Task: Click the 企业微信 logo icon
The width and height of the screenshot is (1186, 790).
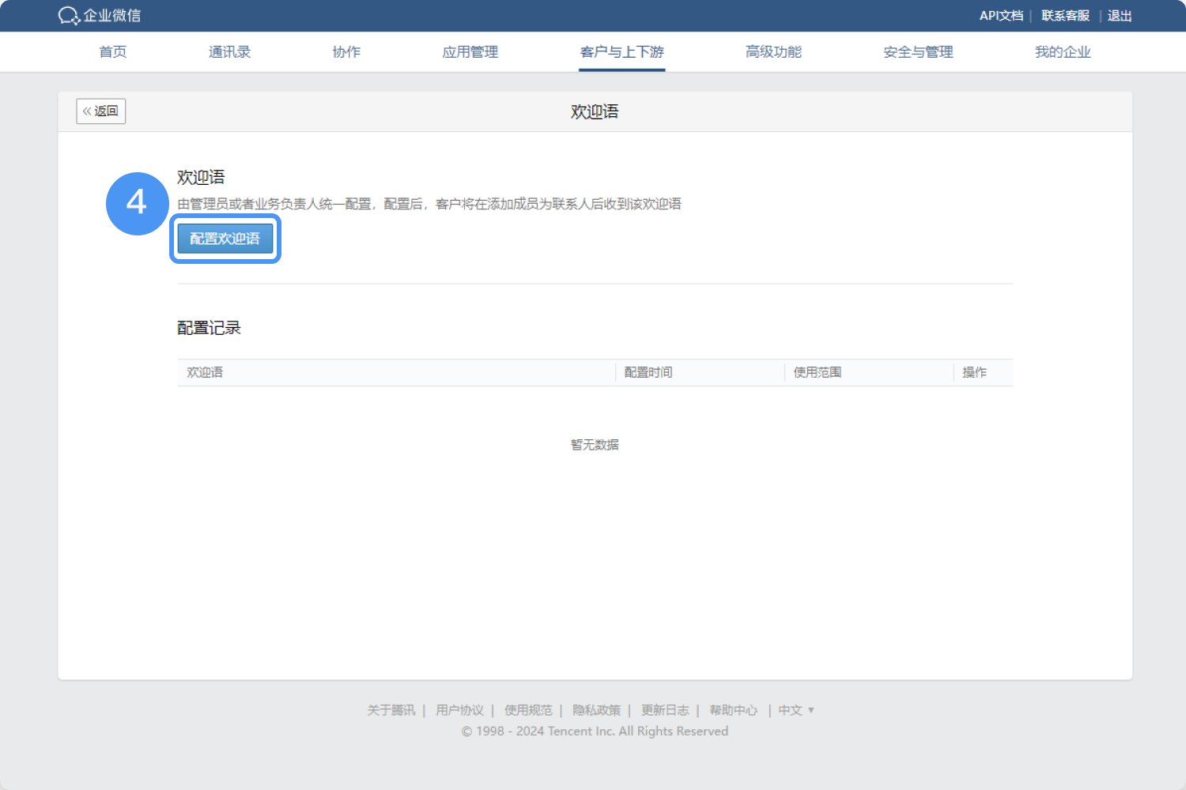Action: 69,16
